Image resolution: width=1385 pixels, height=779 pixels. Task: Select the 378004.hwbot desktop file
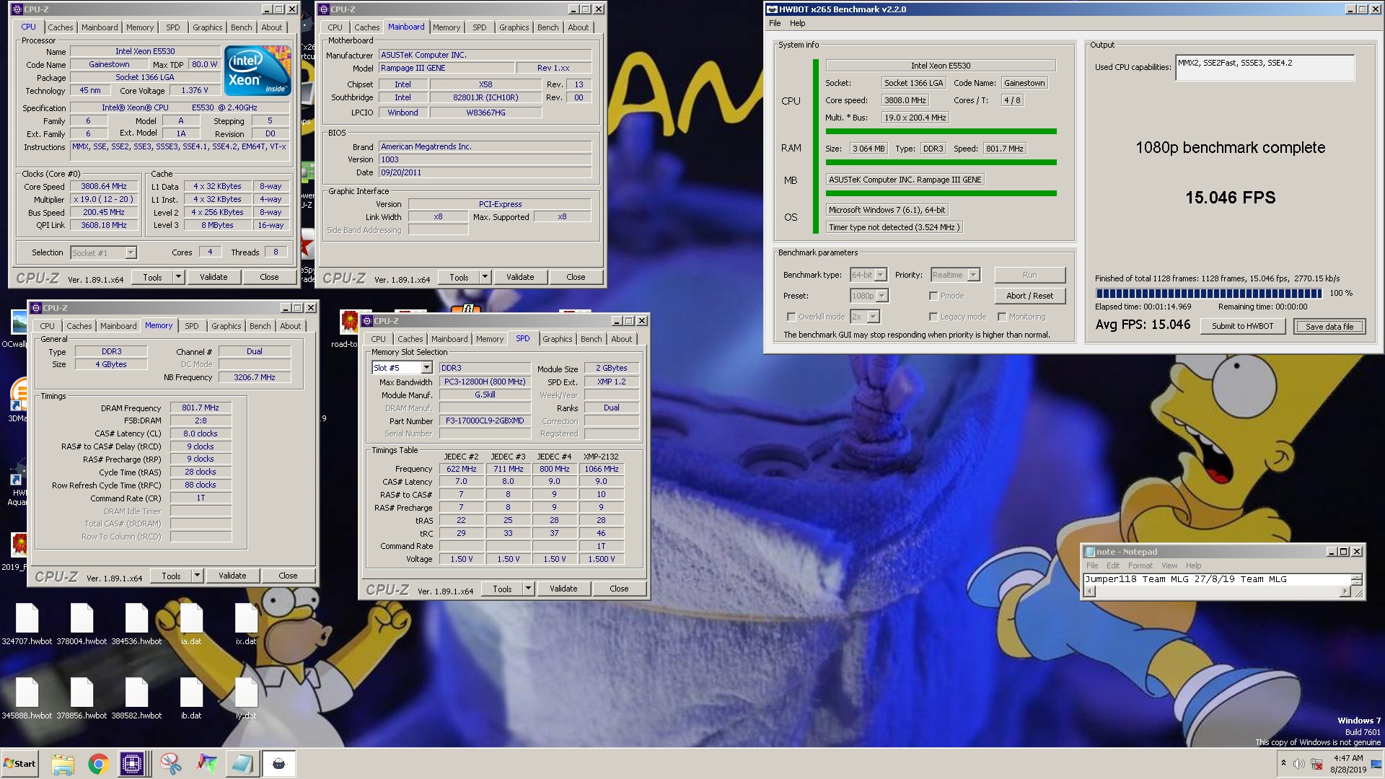pos(82,624)
